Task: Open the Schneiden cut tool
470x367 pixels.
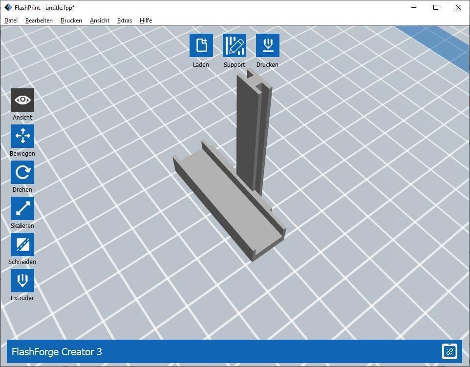Action: (x=22, y=245)
